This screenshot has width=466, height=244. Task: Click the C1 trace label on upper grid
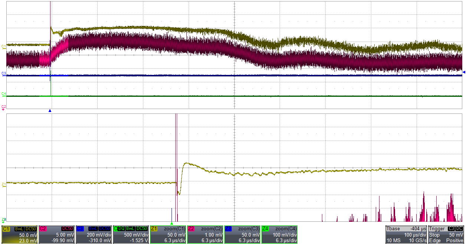(4, 46)
